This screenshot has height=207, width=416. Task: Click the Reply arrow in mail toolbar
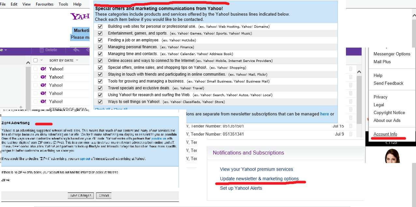coord(76,50)
